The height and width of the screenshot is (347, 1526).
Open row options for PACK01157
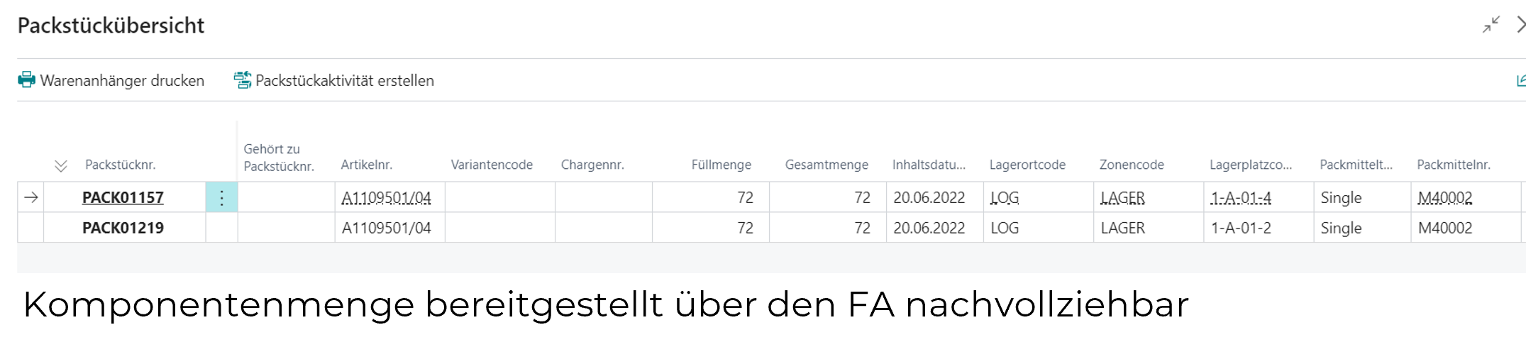(x=221, y=198)
